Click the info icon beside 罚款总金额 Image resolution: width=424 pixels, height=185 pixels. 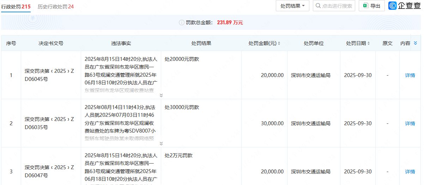tap(182, 23)
